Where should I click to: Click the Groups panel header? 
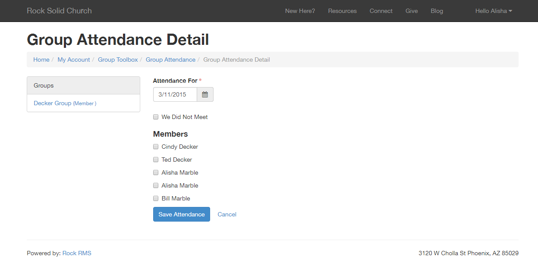[83, 85]
